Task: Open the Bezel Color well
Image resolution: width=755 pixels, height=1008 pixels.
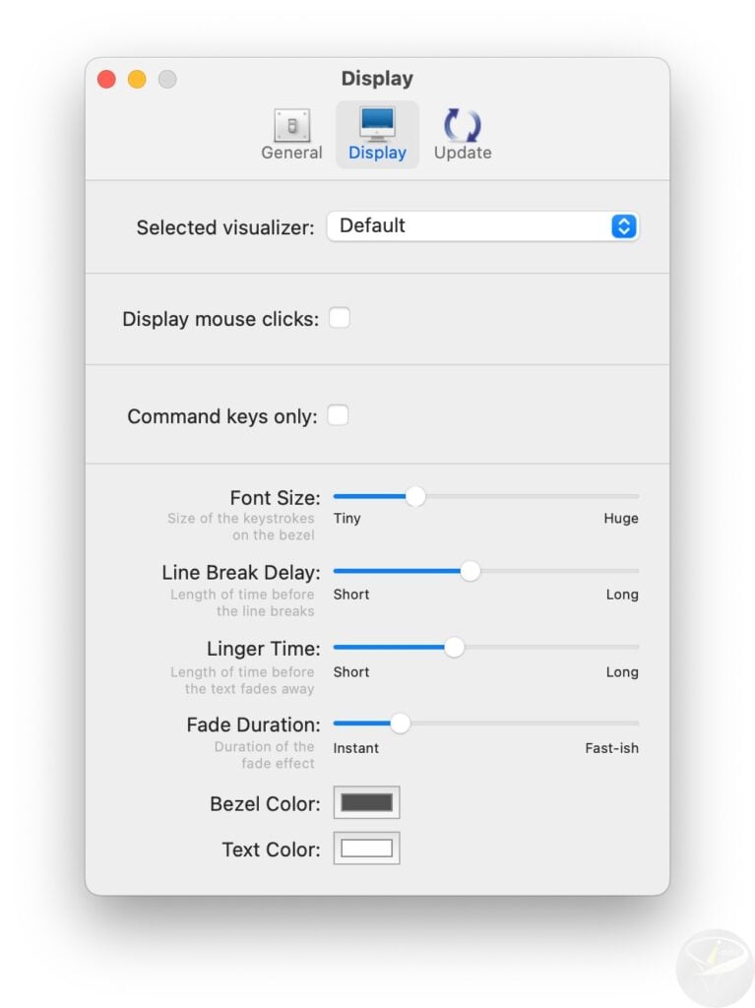Action: (366, 802)
